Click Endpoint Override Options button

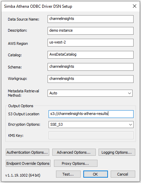[x=28, y=163]
